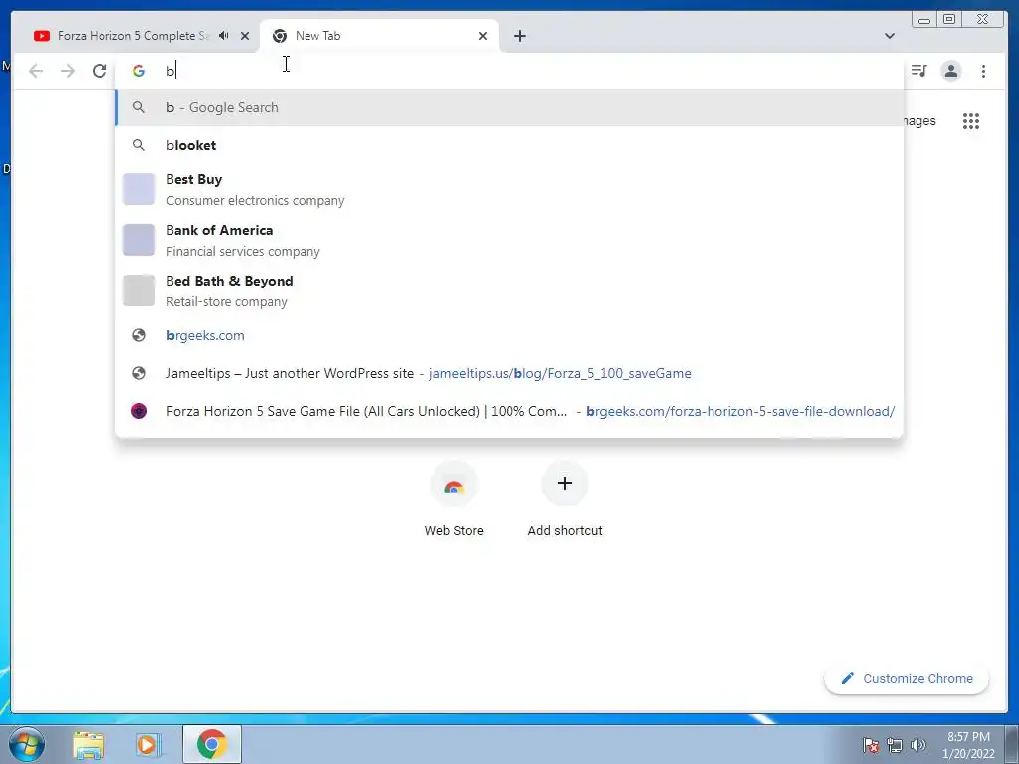Click the globe icon beside brgeeks.com
Viewport: 1019px width, 764px height.
(x=139, y=336)
